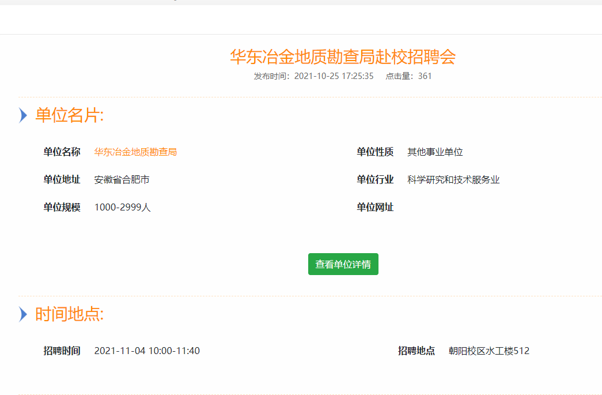The width and height of the screenshot is (602, 395).
Task: Click the 单位性质 value 其他事业单位
Action: pyautogui.click(x=435, y=152)
